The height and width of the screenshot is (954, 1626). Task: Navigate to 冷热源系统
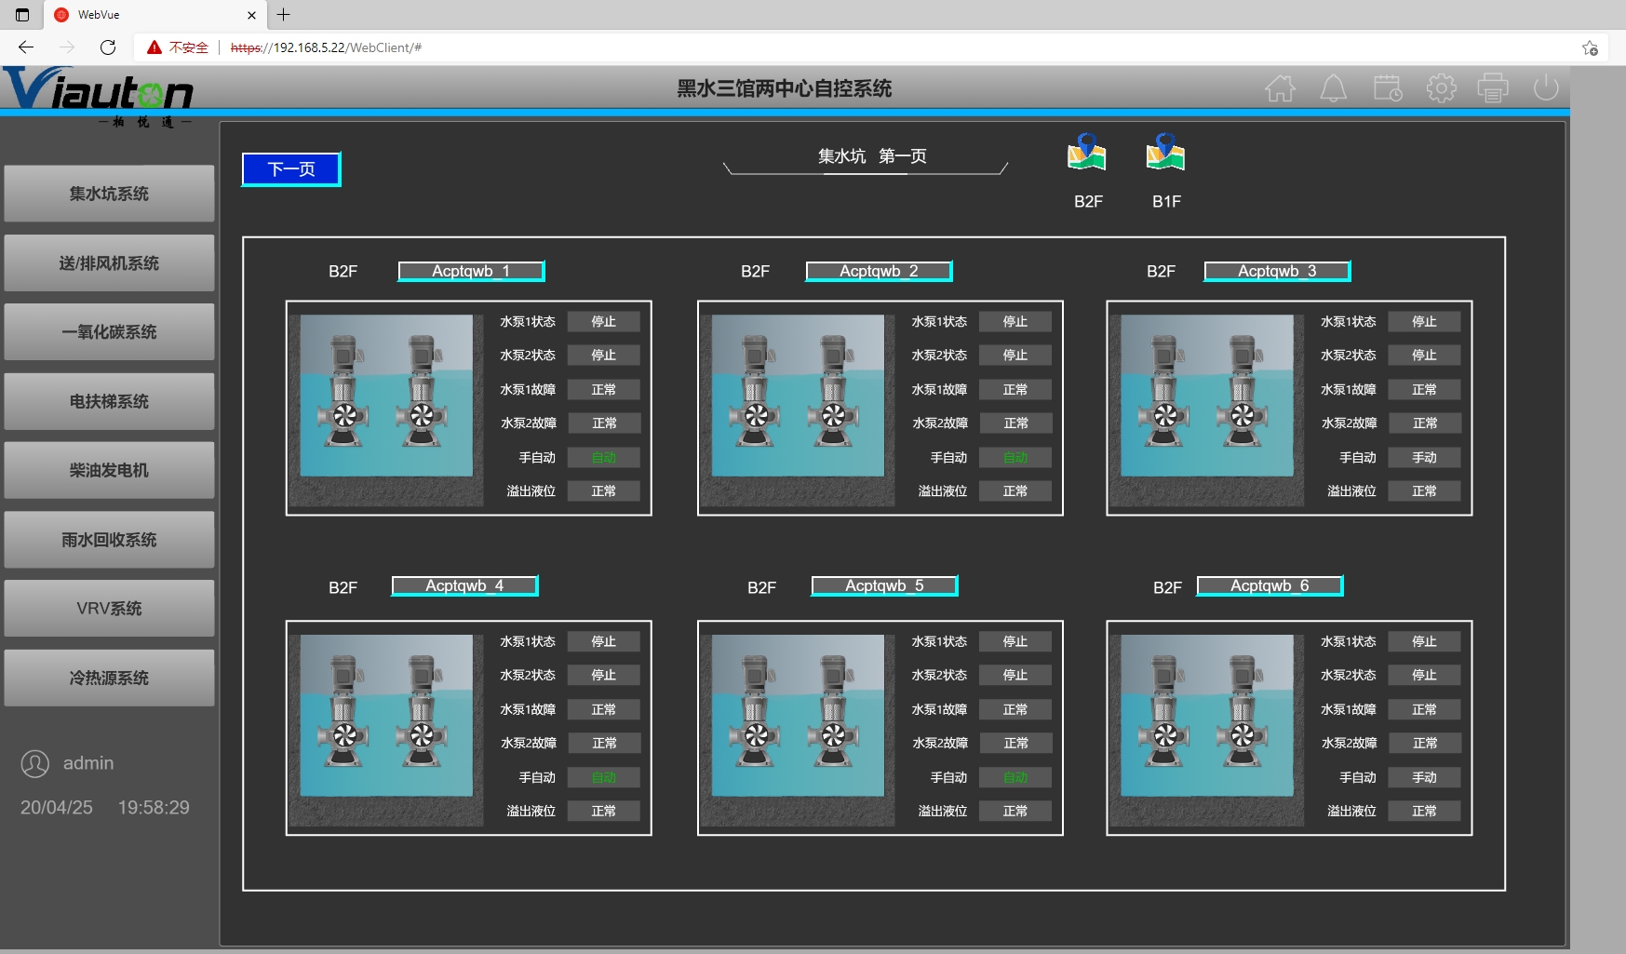[109, 678]
